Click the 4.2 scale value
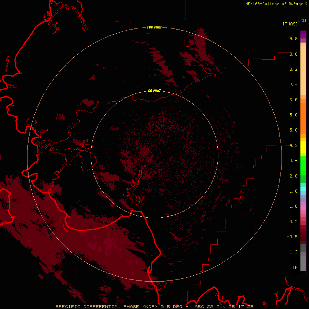Viewport: 309px width, 309px height. click(x=294, y=146)
